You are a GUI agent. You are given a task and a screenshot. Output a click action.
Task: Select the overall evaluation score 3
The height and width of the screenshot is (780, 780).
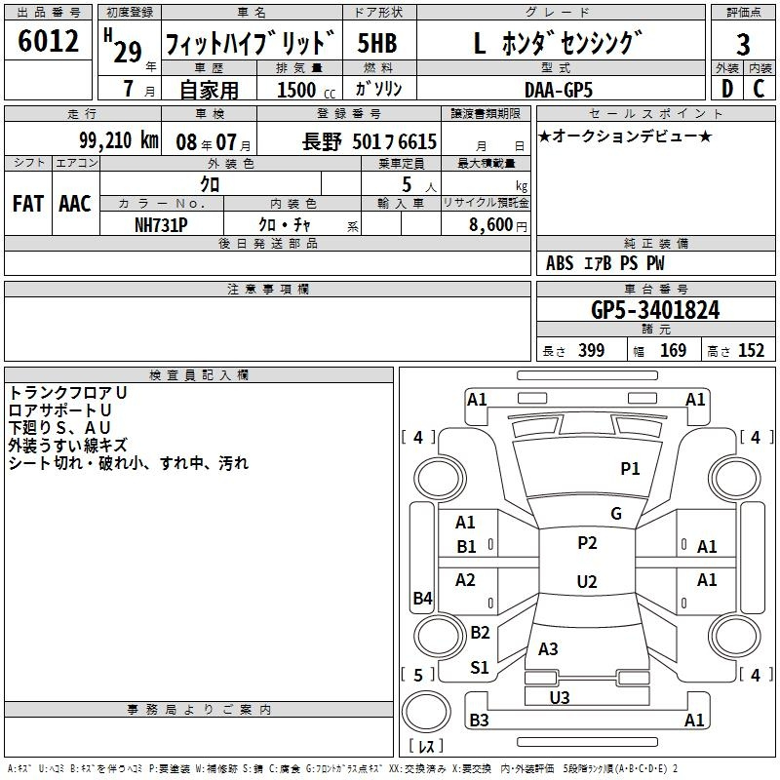click(743, 45)
